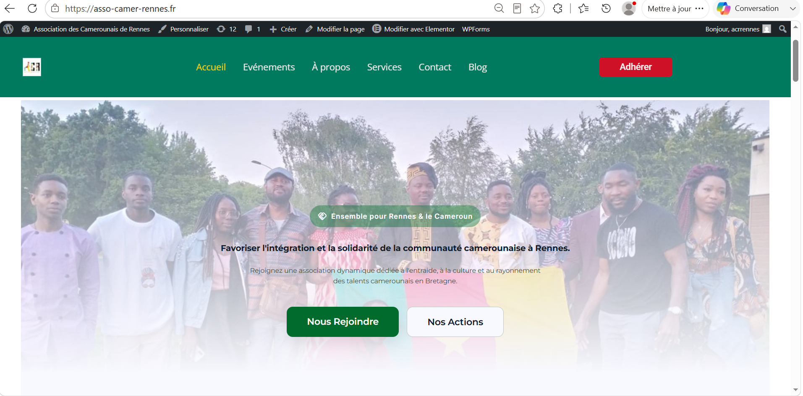803x396 pixels.
Task: Open the zoom magnifier in the address bar
Action: [x=499, y=8]
